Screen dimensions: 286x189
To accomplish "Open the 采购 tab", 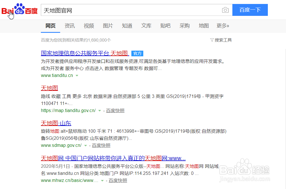I will tap(185, 26).
